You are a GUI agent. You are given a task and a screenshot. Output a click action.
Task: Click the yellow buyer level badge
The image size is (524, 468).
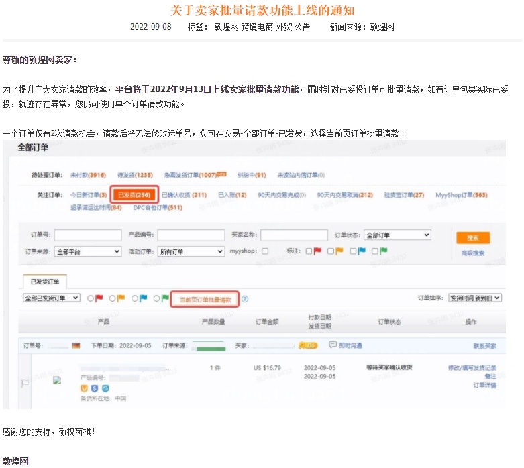click(308, 345)
